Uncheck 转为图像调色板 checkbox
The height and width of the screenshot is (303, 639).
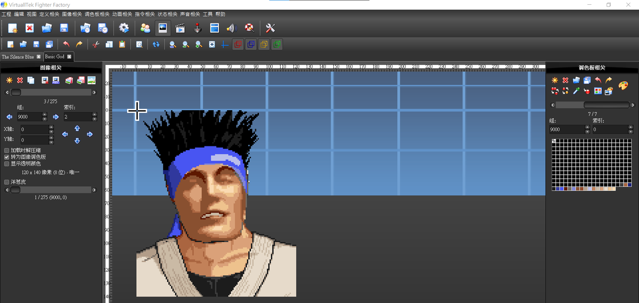point(7,157)
